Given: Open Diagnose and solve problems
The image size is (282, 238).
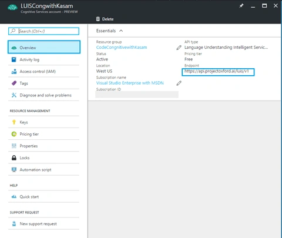Looking at the screenshot, I should 43,95.
